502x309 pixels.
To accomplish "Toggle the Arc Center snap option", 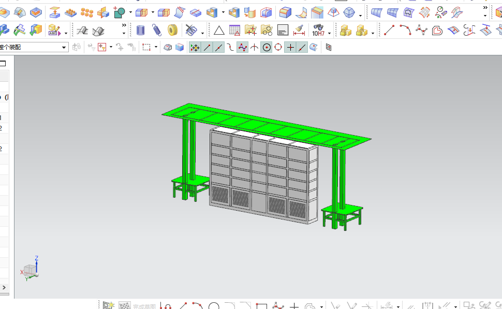I will (x=267, y=48).
